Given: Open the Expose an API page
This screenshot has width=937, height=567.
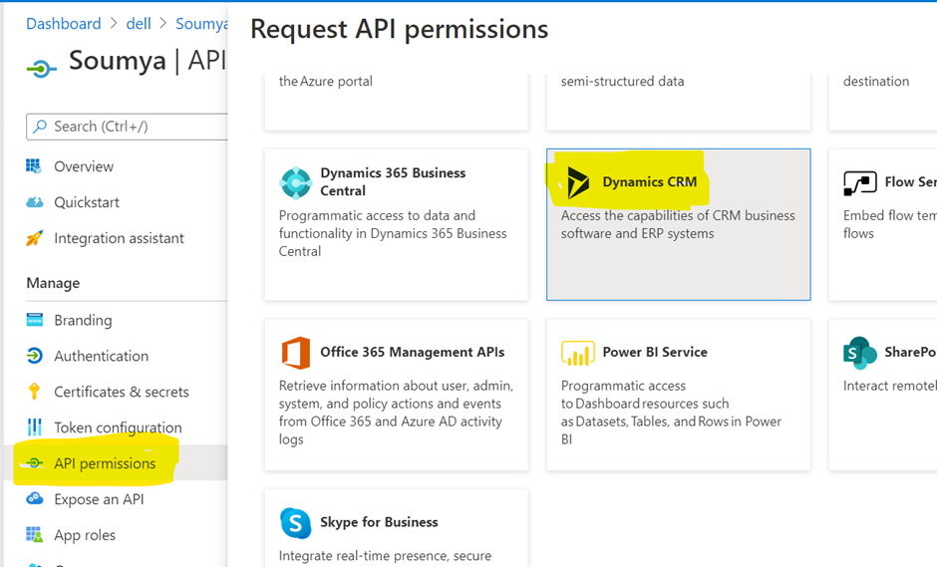Looking at the screenshot, I should (x=99, y=499).
